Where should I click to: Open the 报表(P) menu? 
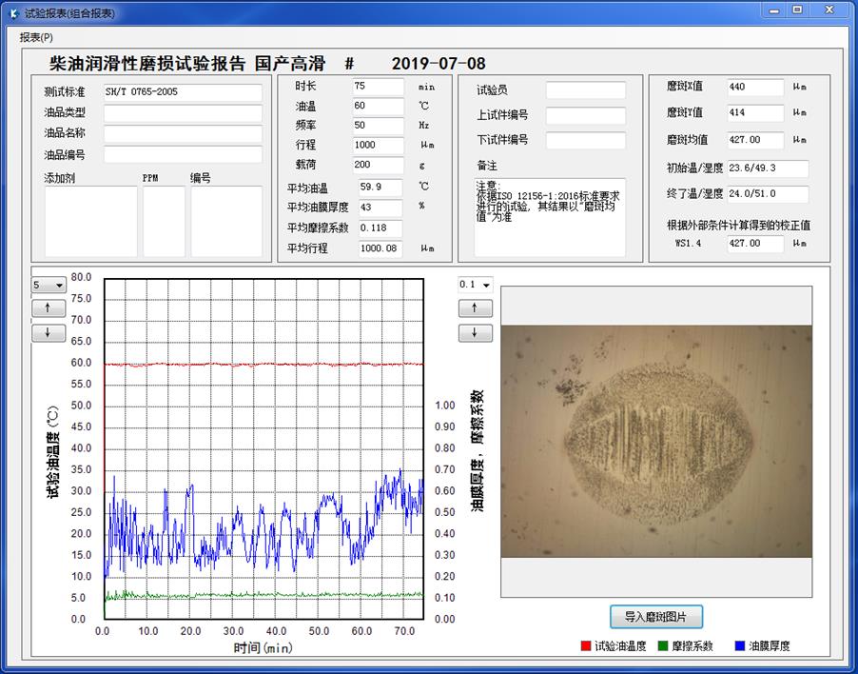point(36,37)
